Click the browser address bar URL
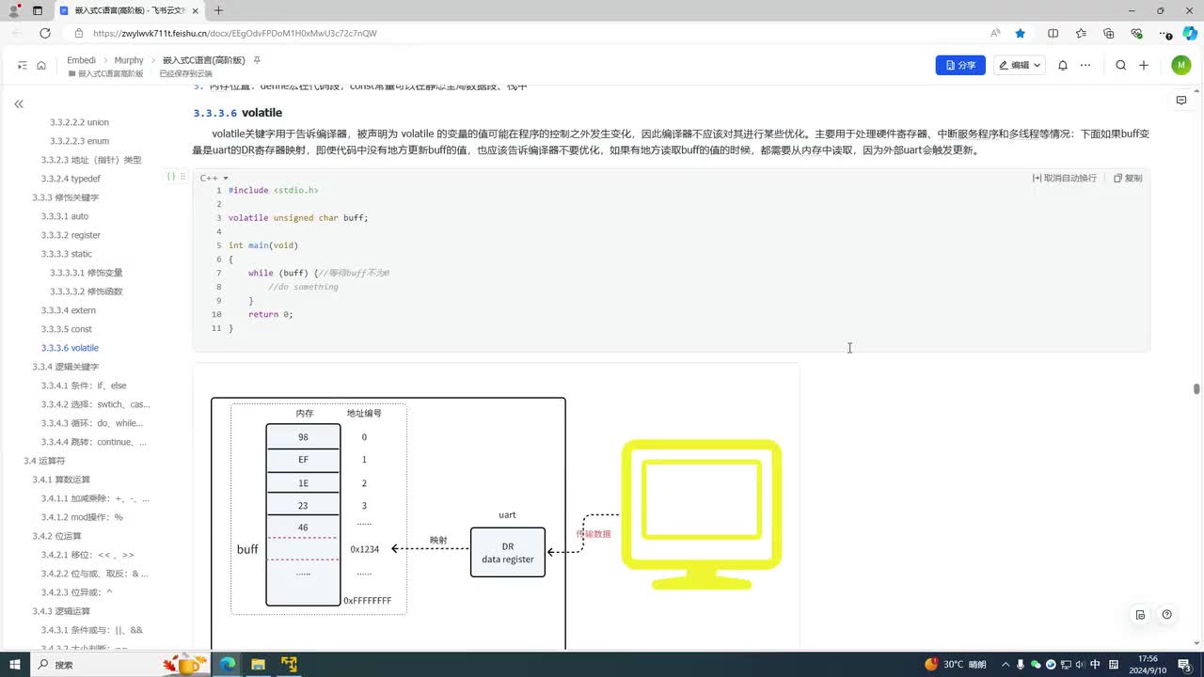The height and width of the screenshot is (677, 1204). 235,33
